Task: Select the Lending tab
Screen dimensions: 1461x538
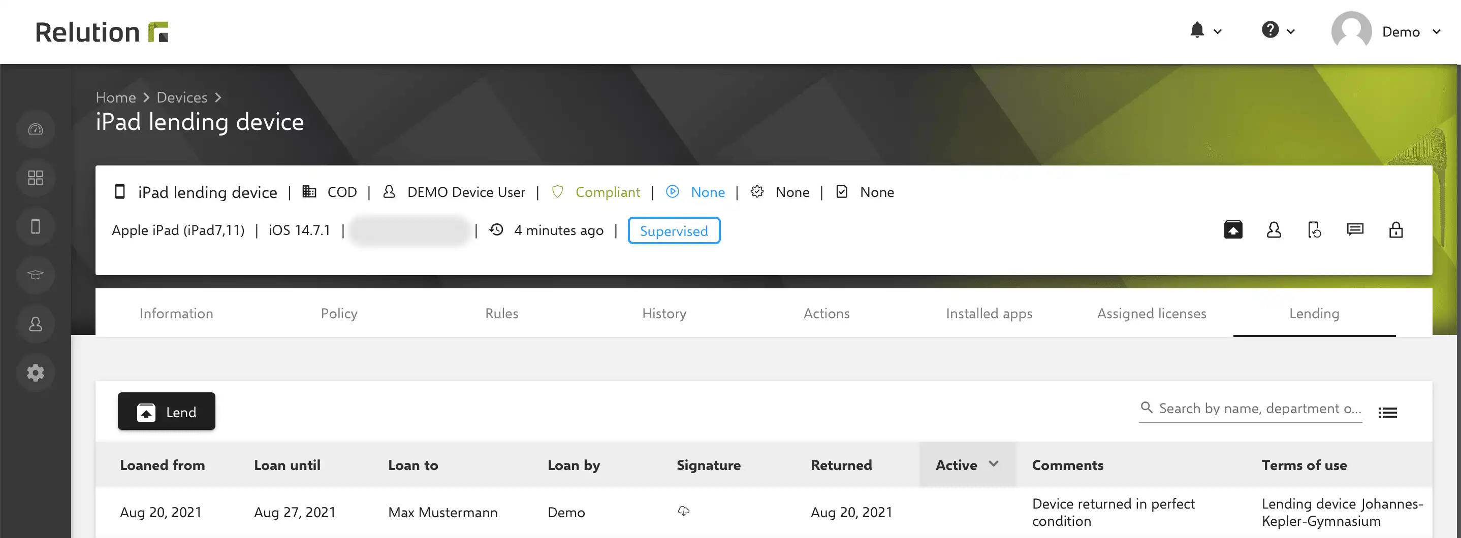Action: pyautogui.click(x=1314, y=314)
